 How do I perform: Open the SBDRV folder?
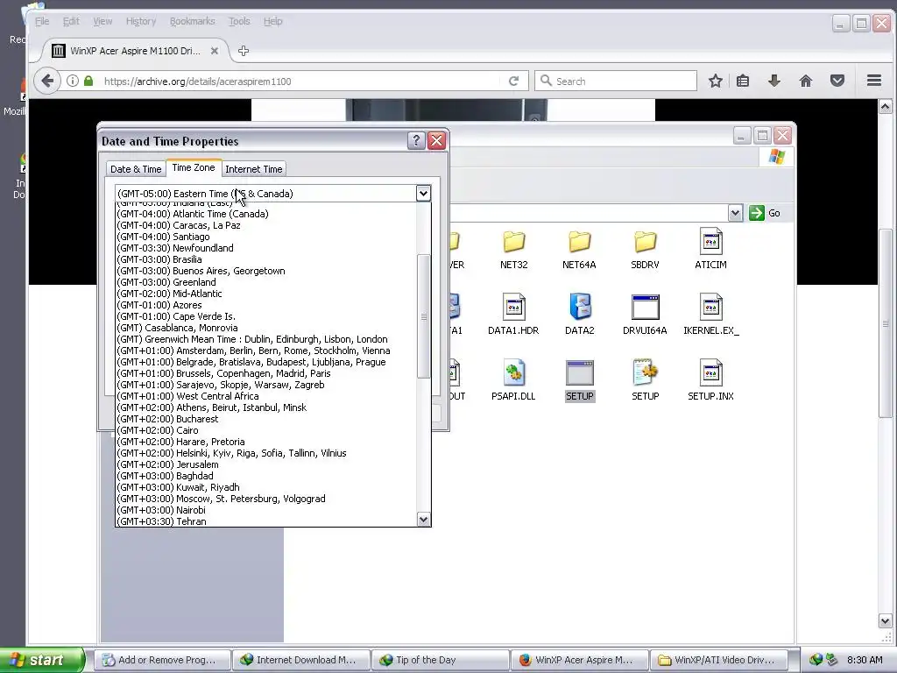coord(645,250)
